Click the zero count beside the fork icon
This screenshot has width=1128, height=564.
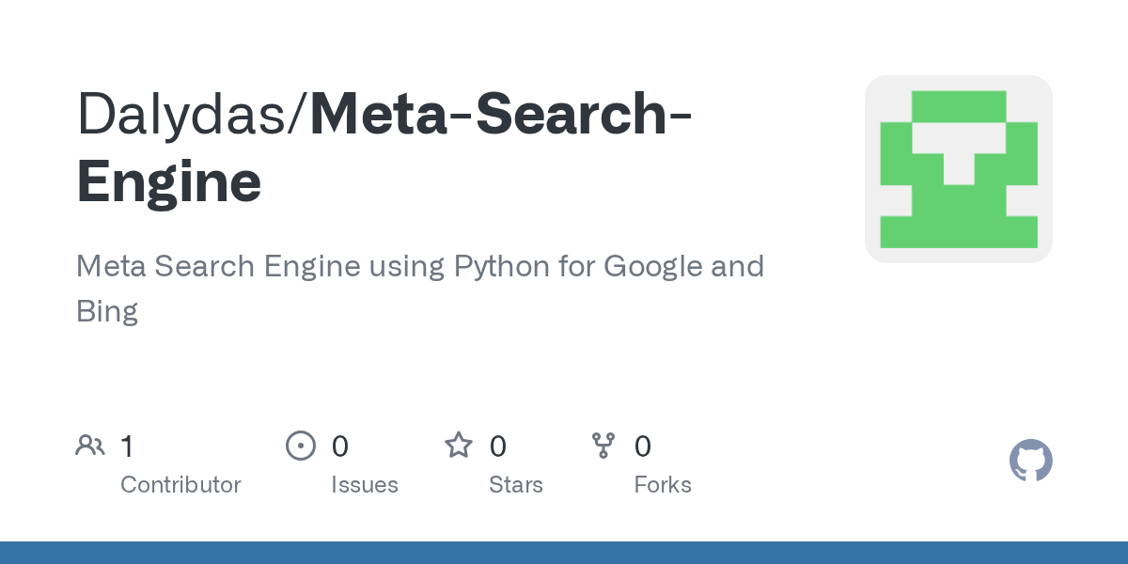coord(642,446)
